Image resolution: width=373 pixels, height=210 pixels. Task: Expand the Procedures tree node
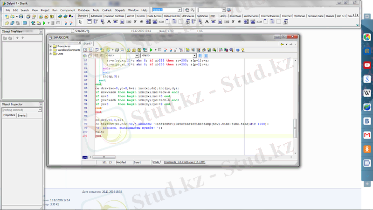click(50, 46)
